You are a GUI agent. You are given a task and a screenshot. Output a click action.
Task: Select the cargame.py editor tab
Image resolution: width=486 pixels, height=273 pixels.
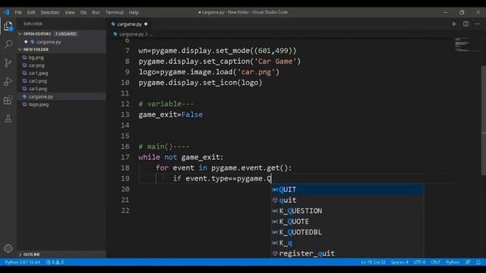click(x=129, y=24)
